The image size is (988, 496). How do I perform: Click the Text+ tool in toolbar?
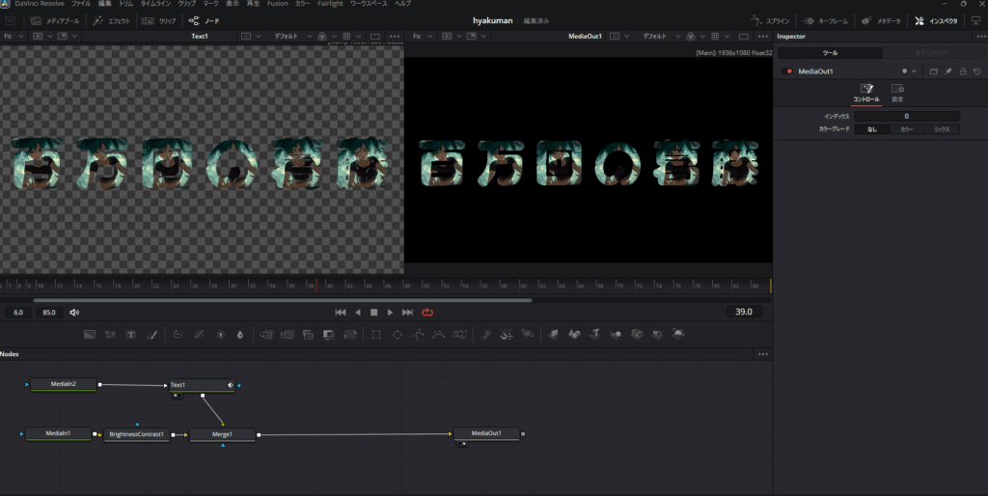131,334
